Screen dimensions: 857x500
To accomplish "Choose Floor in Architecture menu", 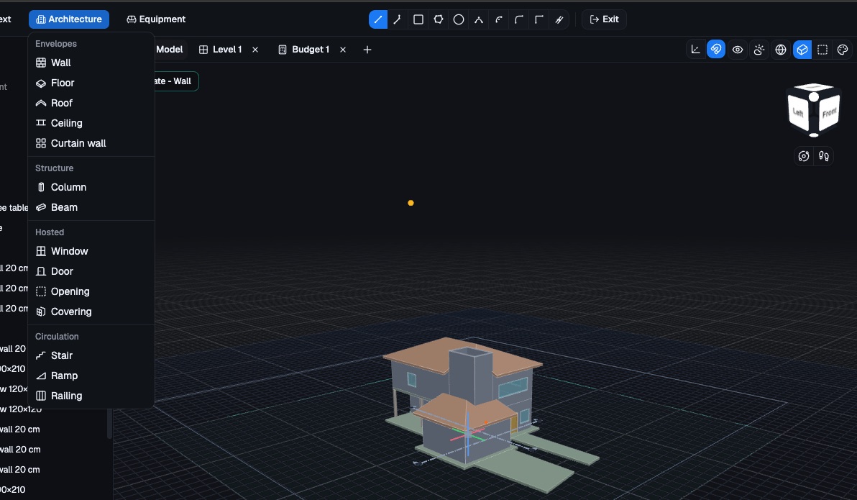I will pyautogui.click(x=91, y=83).
